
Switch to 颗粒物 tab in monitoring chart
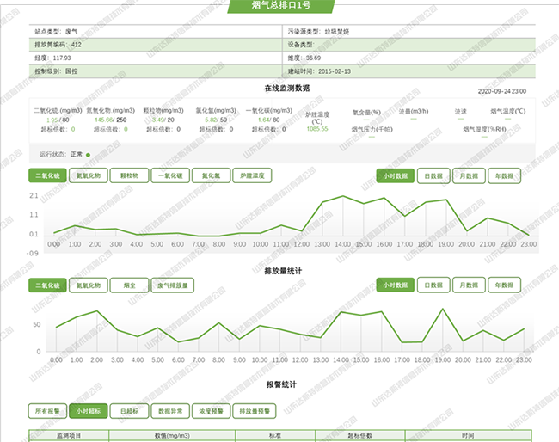[x=130, y=175]
